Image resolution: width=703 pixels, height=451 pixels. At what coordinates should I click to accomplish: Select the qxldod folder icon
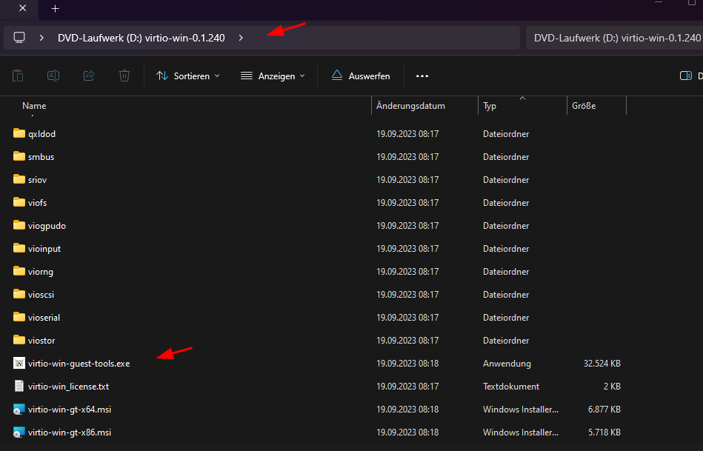click(x=19, y=133)
